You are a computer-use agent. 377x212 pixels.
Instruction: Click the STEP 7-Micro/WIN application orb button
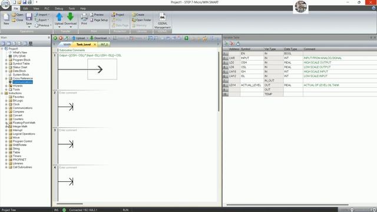tap(5, 4)
